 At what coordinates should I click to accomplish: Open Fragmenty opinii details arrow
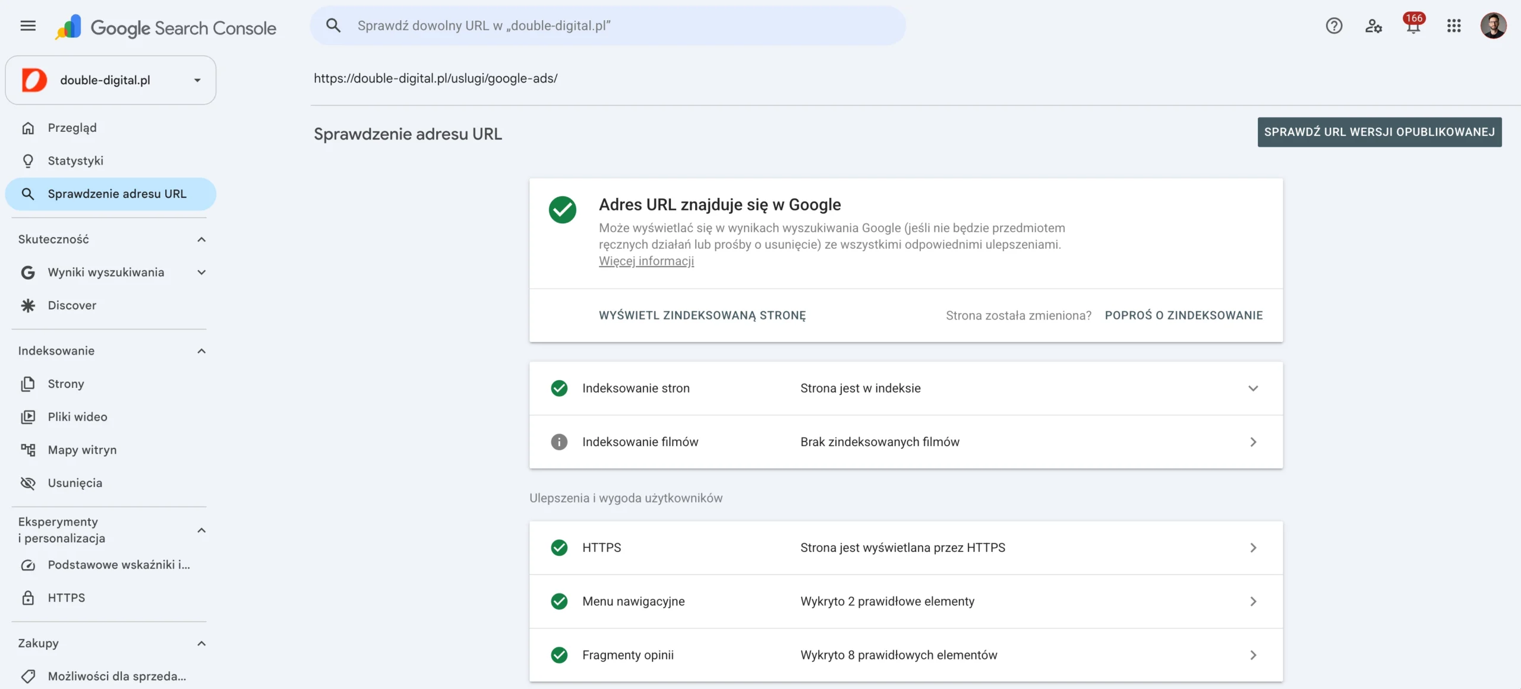1253,655
